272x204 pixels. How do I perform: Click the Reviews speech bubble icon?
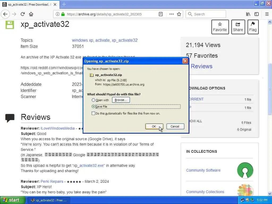[10, 118]
